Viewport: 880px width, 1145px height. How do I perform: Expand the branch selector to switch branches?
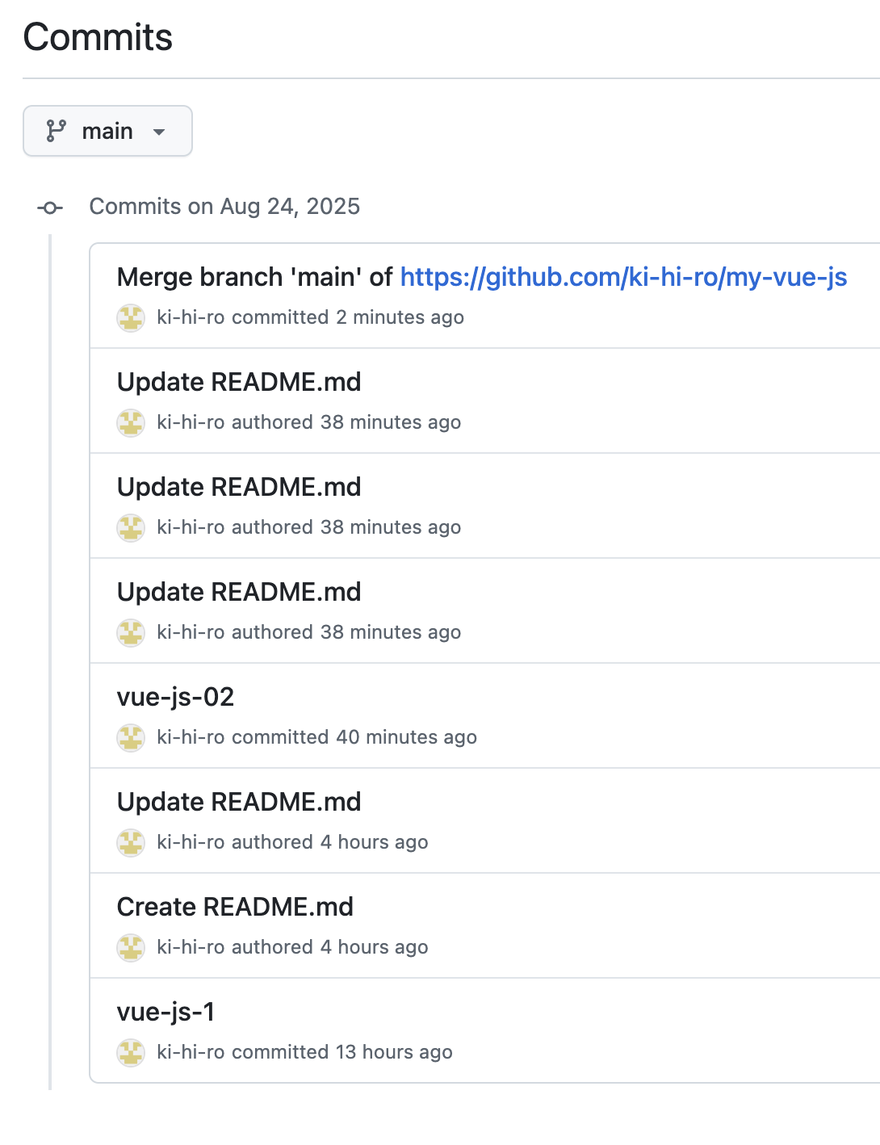[x=107, y=130]
